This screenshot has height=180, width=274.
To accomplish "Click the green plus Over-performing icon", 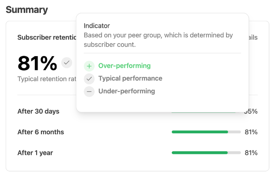I will coord(89,66).
